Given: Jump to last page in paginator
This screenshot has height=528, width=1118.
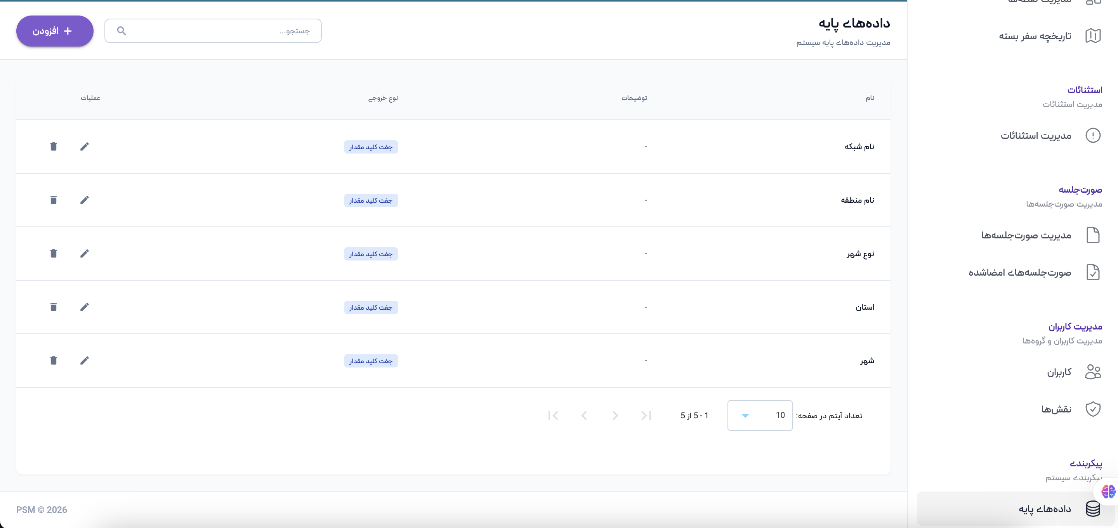Looking at the screenshot, I should pyautogui.click(x=553, y=416).
